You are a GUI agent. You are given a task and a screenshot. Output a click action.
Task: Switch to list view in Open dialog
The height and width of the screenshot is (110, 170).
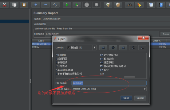[133, 48]
